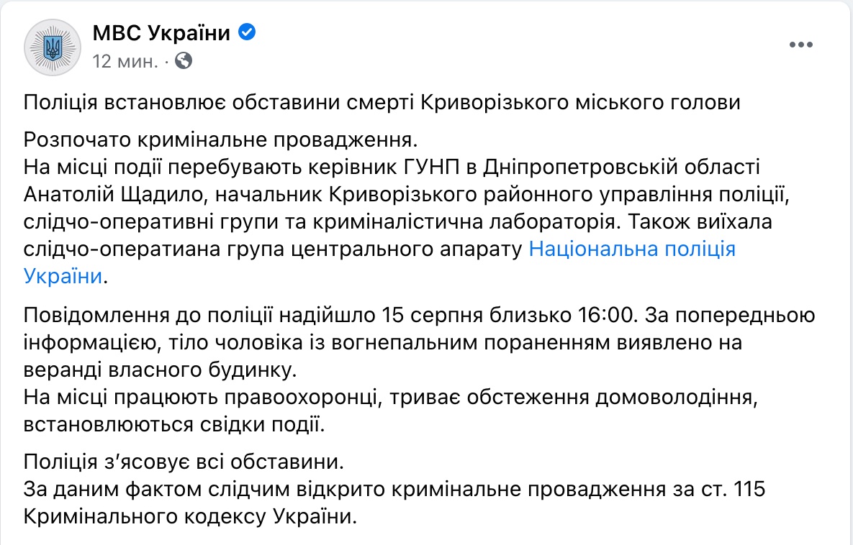
Task: Open the МВС України profile avatar
Action: pyautogui.click(x=53, y=47)
